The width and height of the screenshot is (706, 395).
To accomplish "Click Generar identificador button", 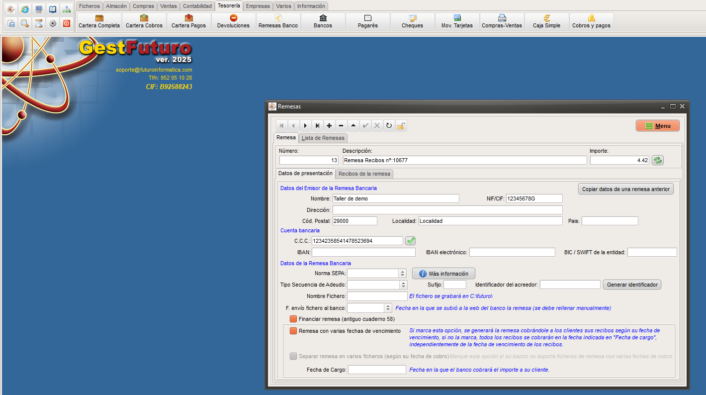I will [632, 285].
